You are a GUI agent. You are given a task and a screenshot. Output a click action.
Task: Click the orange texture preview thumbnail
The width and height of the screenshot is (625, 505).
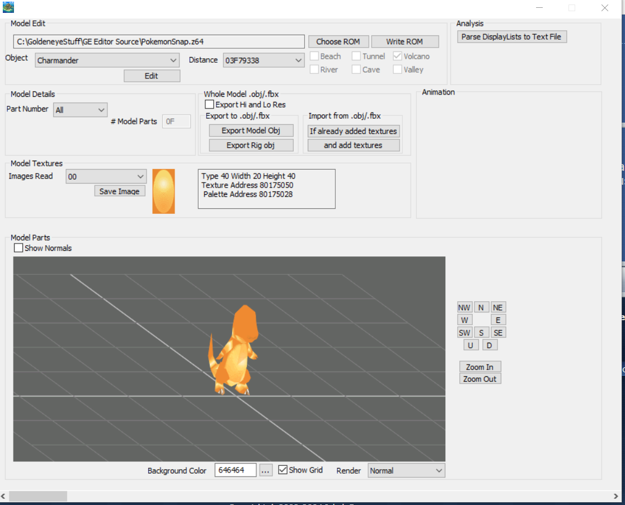click(163, 191)
